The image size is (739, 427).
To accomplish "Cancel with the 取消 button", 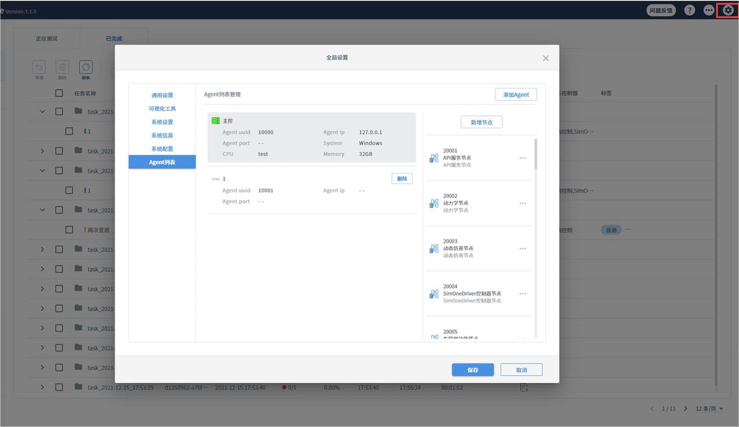I will 521,370.
